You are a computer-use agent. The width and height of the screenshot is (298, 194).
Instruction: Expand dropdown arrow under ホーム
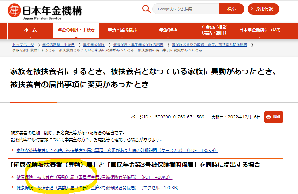tap(30, 37)
